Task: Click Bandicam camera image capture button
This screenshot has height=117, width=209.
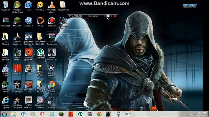Action: tap(108, 16)
